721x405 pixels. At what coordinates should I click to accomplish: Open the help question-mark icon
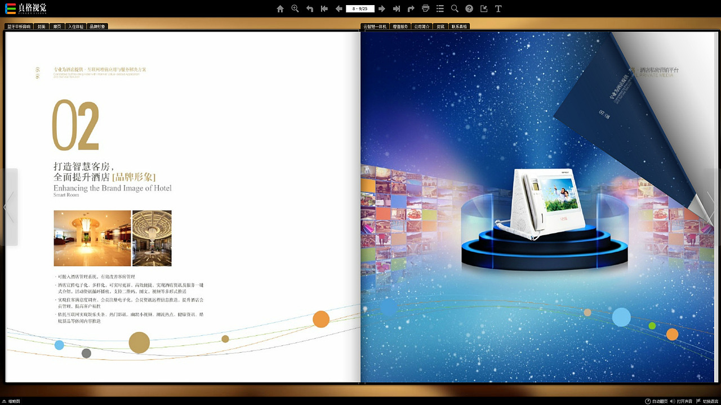pyautogui.click(x=469, y=8)
